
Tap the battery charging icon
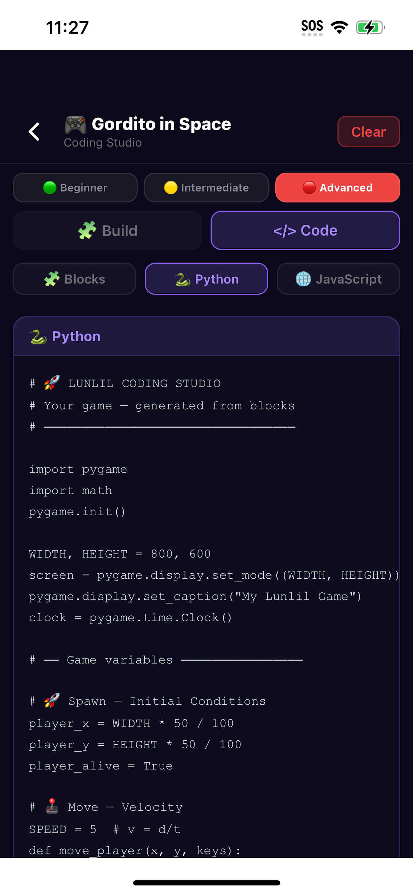(370, 27)
